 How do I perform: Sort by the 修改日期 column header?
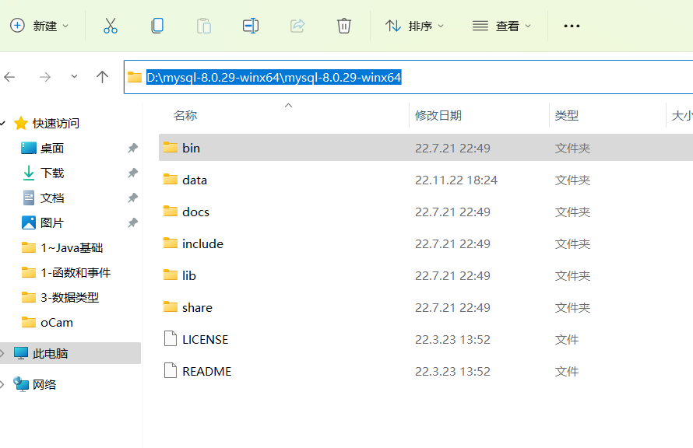[x=438, y=116]
